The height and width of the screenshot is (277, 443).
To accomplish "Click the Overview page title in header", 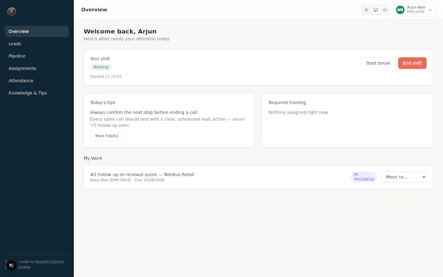I will 94,9.
